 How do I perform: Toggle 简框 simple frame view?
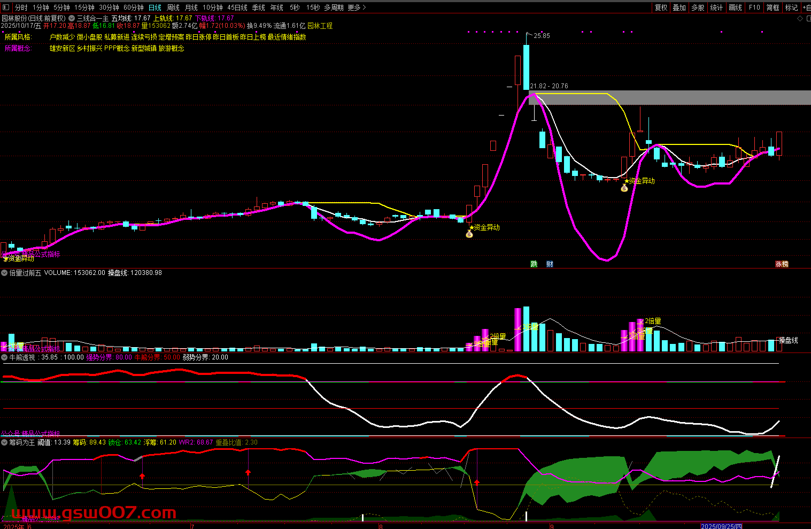[x=773, y=7]
